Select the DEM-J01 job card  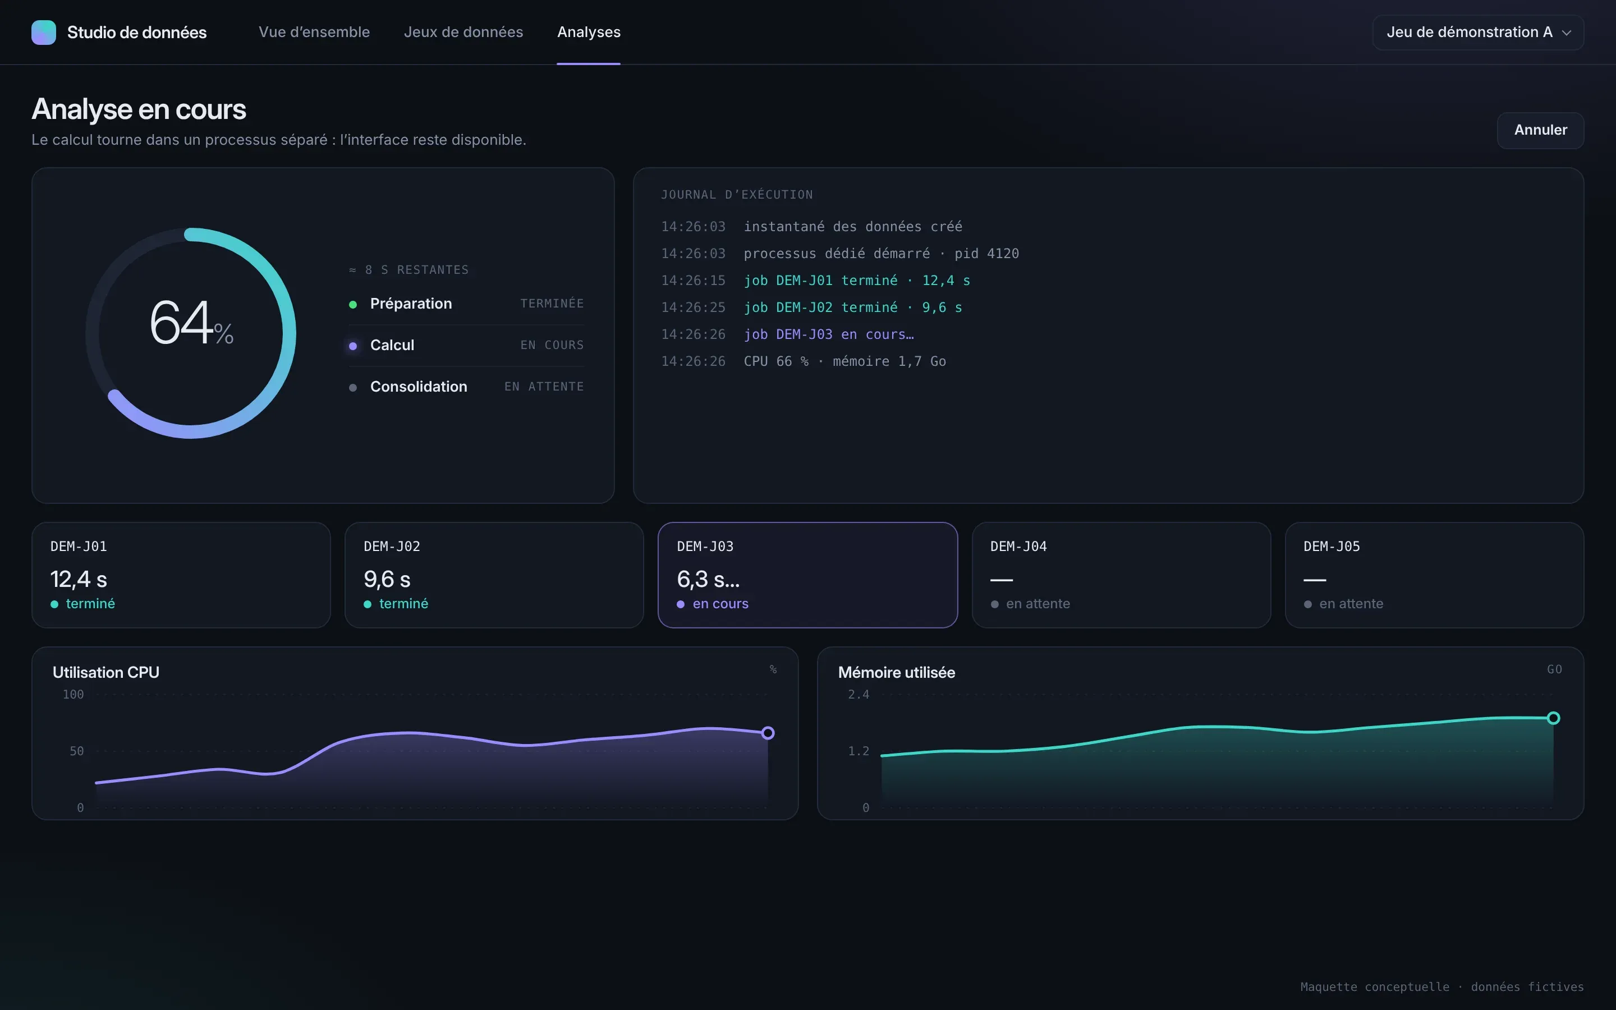pos(181,575)
